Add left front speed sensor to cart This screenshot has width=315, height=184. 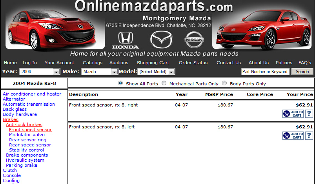(293, 136)
